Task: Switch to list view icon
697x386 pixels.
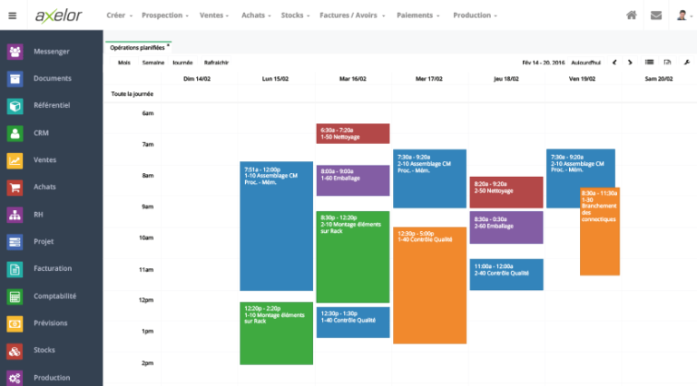Action: 649,63
